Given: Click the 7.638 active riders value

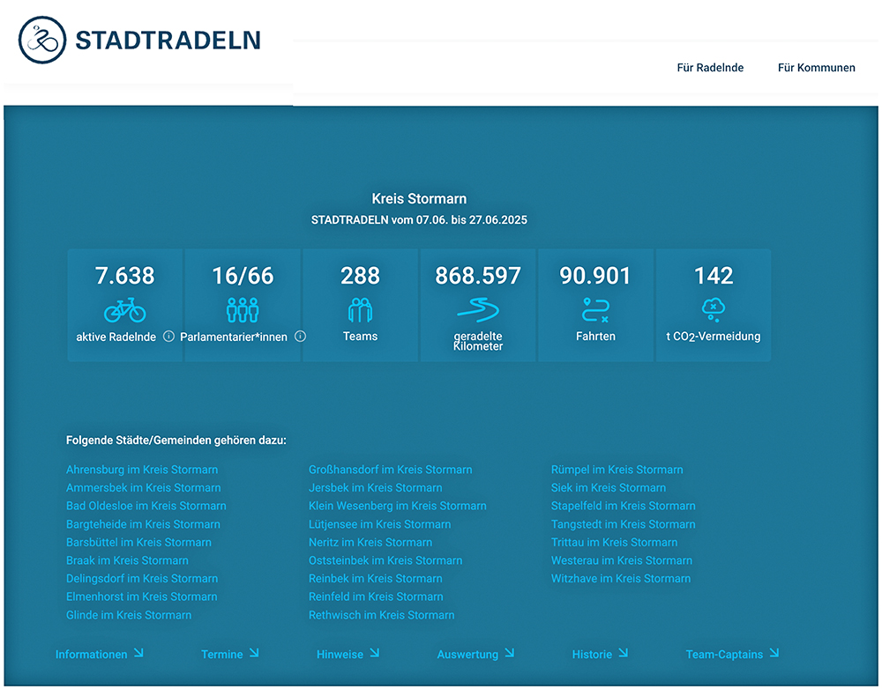Looking at the screenshot, I should point(125,276).
